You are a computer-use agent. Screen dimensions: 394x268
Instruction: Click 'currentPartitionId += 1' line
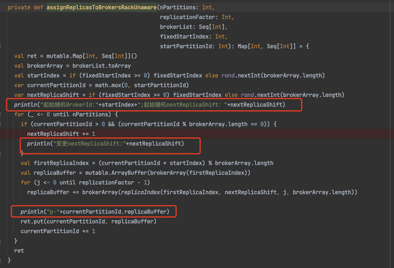(x=58, y=231)
